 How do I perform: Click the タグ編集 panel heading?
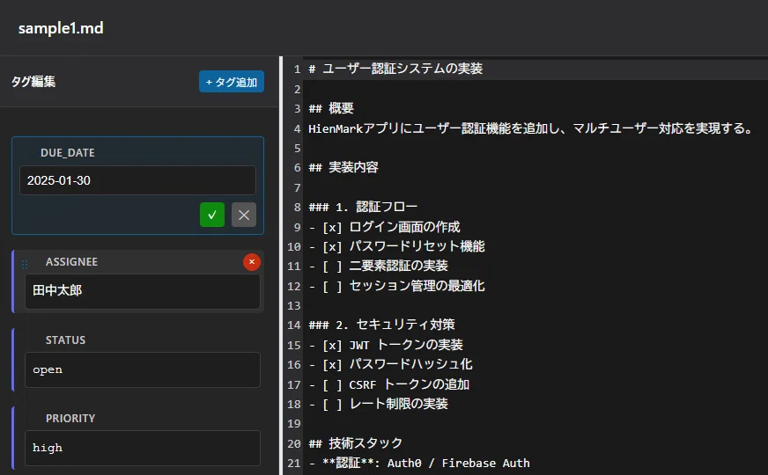[33, 82]
